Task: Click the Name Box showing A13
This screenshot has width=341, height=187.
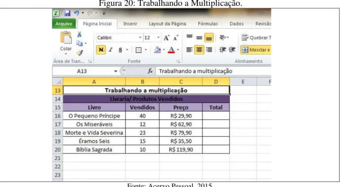Action: [x=82, y=71]
